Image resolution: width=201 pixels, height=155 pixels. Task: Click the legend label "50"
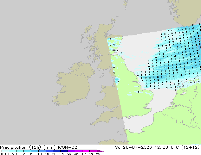[98, 154]
